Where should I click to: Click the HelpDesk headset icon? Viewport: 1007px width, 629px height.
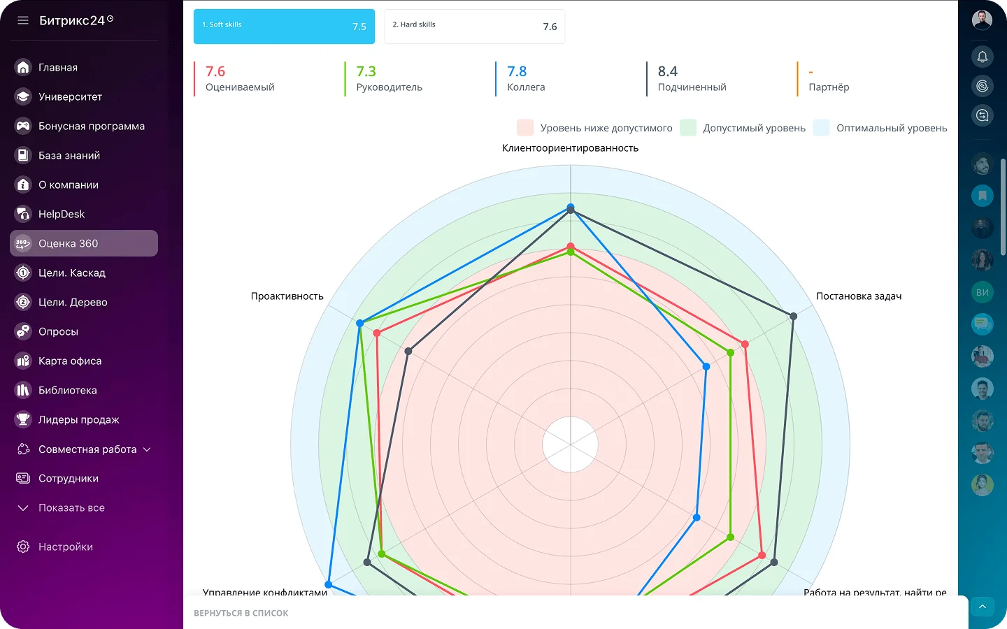pos(23,214)
